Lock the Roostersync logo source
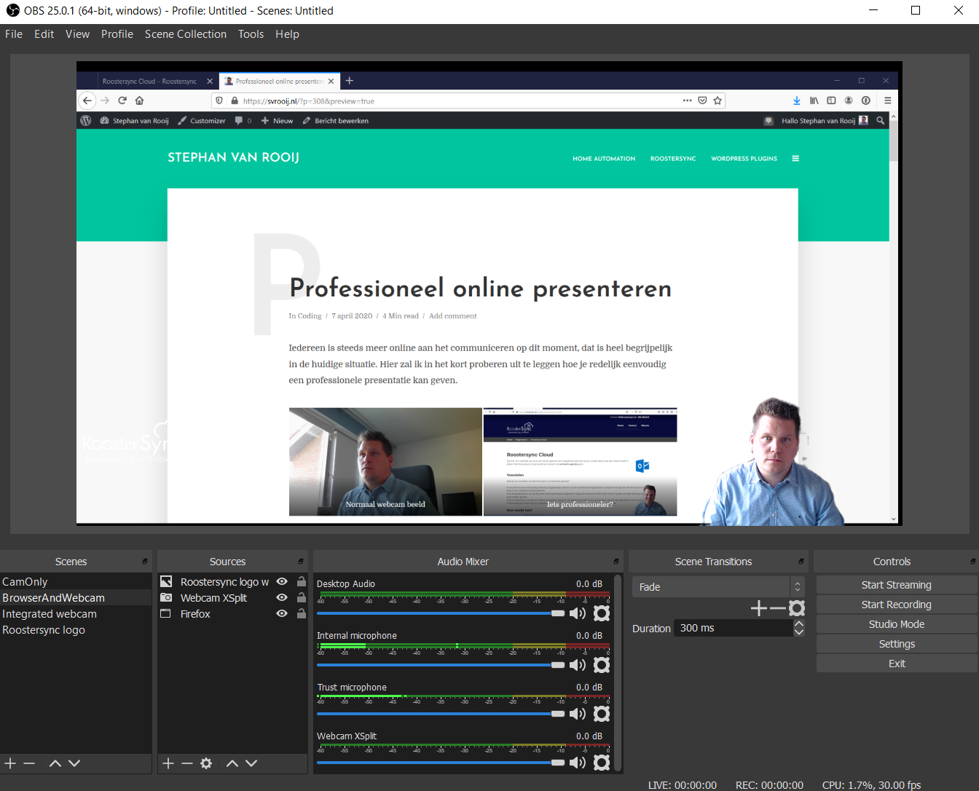The width and height of the screenshot is (979, 791). click(301, 581)
